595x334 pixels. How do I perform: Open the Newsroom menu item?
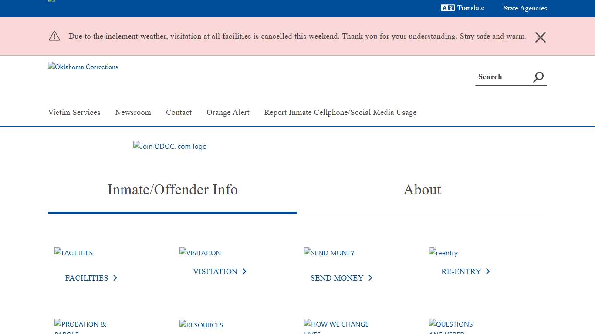click(x=133, y=112)
